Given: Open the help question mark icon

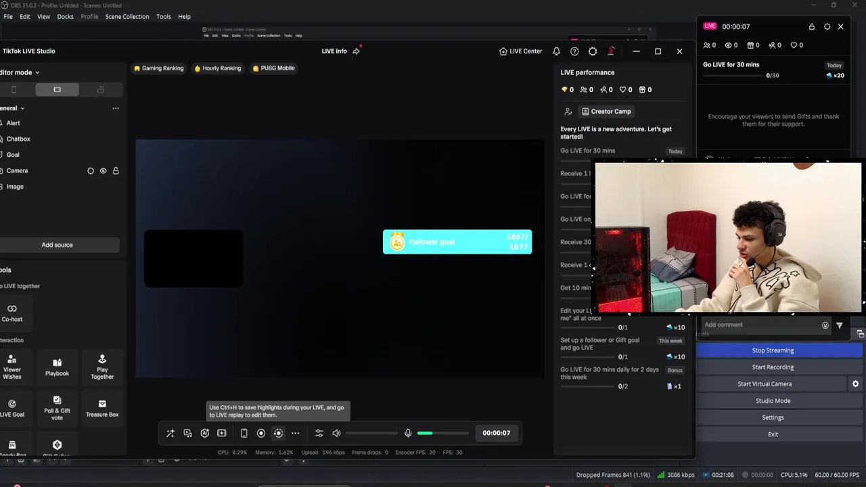Looking at the screenshot, I should [x=574, y=51].
